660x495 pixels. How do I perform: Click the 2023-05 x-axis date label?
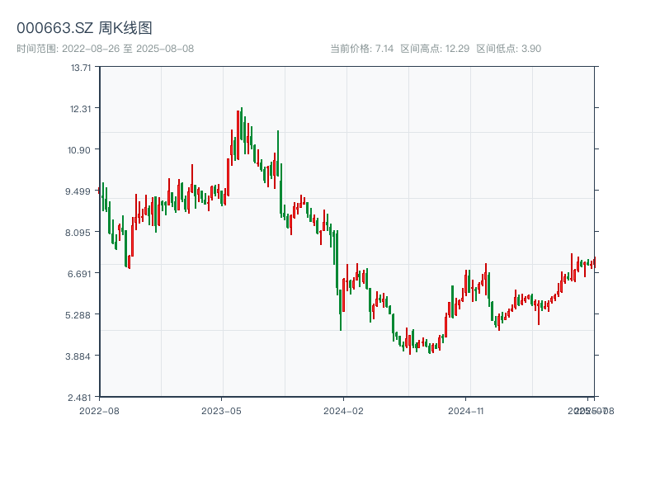tap(221, 410)
